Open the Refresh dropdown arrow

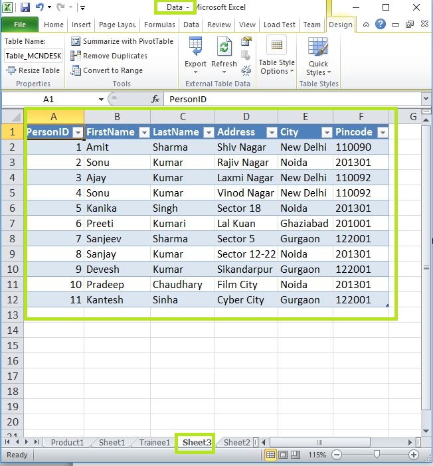pyautogui.click(x=224, y=72)
